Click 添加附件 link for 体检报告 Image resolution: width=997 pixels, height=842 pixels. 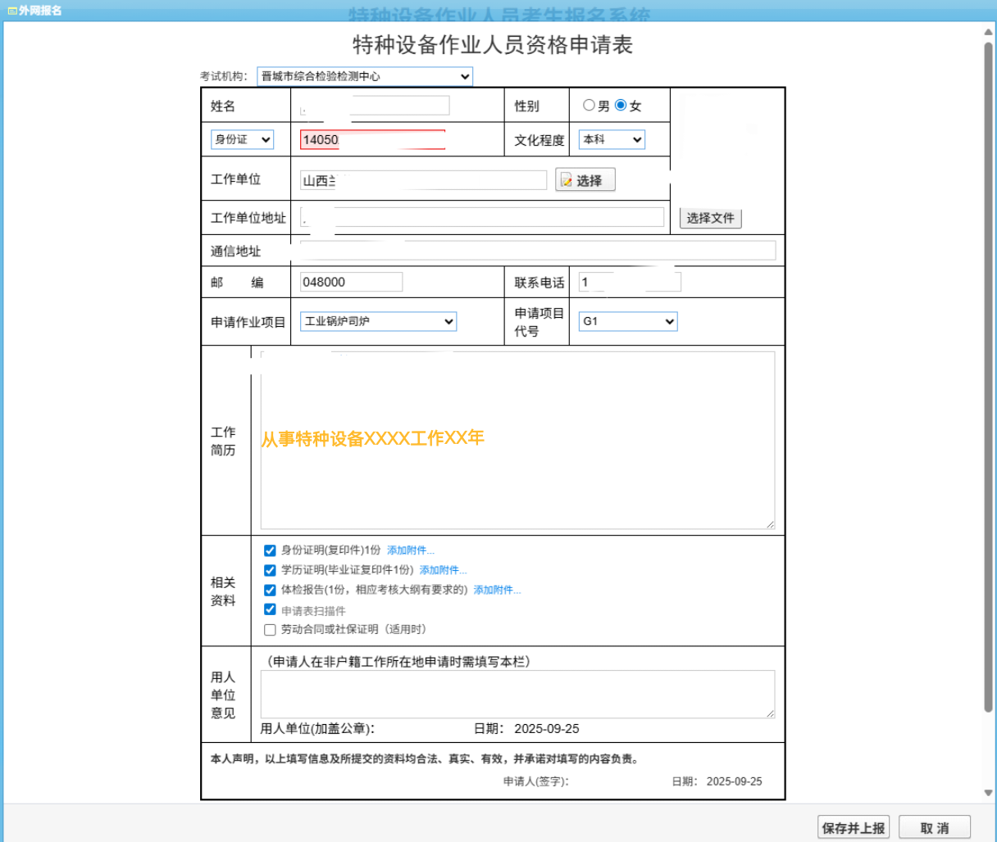point(497,590)
